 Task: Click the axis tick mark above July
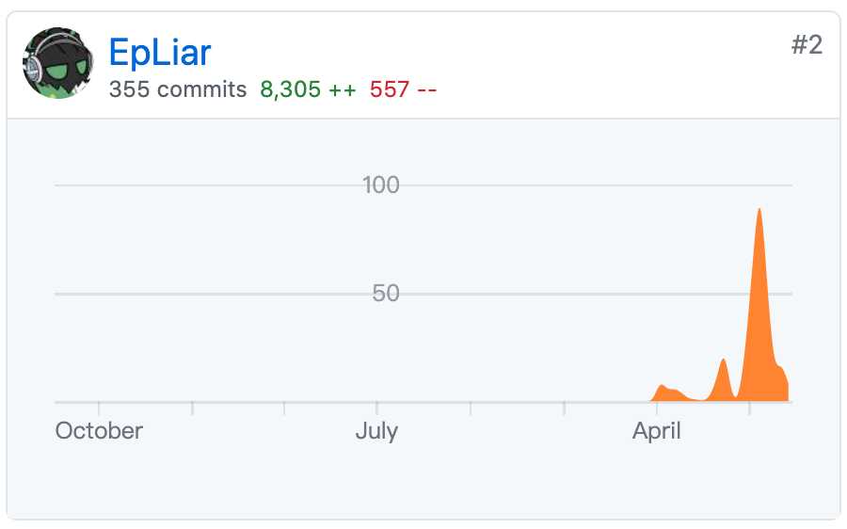pos(376,408)
